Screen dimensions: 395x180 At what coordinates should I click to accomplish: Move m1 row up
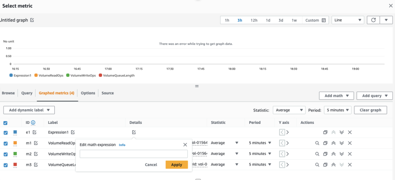334,143
